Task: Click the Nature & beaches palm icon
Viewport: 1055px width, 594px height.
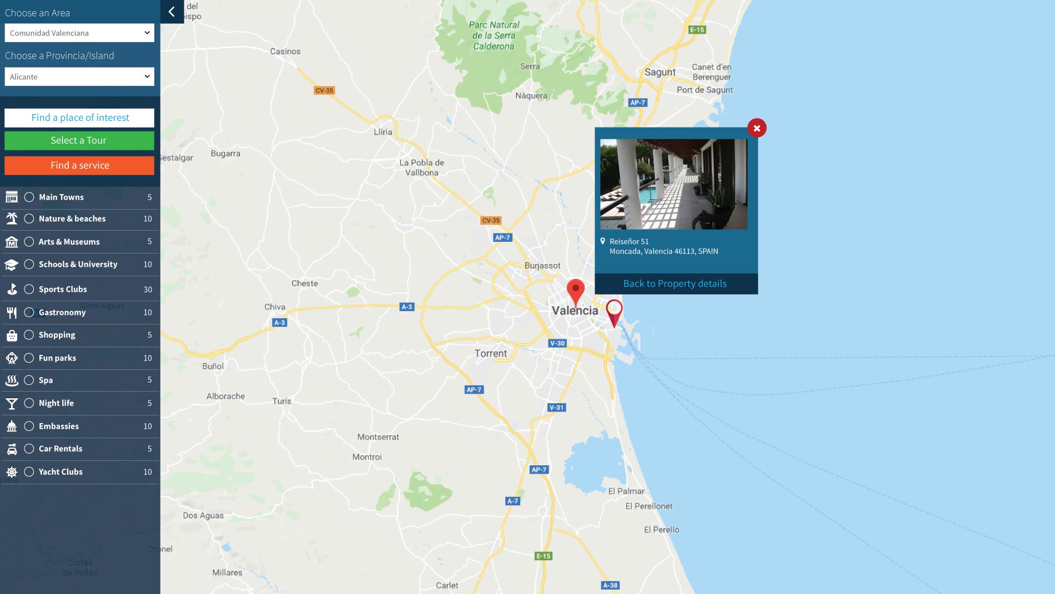Action: (12, 219)
